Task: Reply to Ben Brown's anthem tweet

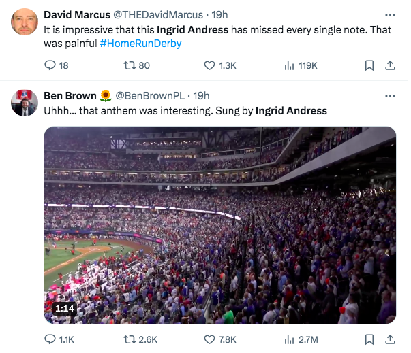Action: 49,339
